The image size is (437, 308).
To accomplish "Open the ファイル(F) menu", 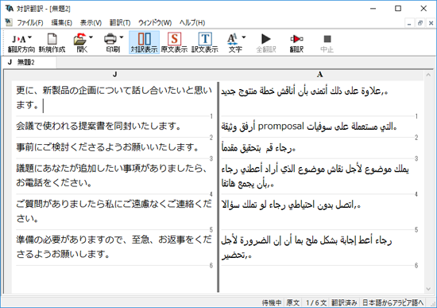I will click(x=30, y=22).
